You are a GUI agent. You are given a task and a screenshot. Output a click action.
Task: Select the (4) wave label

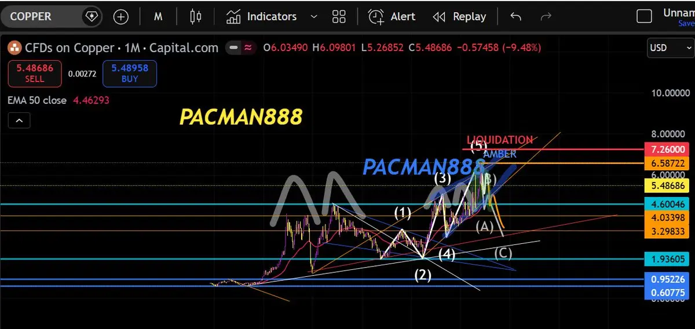tap(447, 254)
